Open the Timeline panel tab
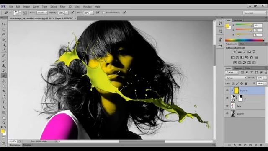This screenshot has height=151, width=268. point(27,145)
